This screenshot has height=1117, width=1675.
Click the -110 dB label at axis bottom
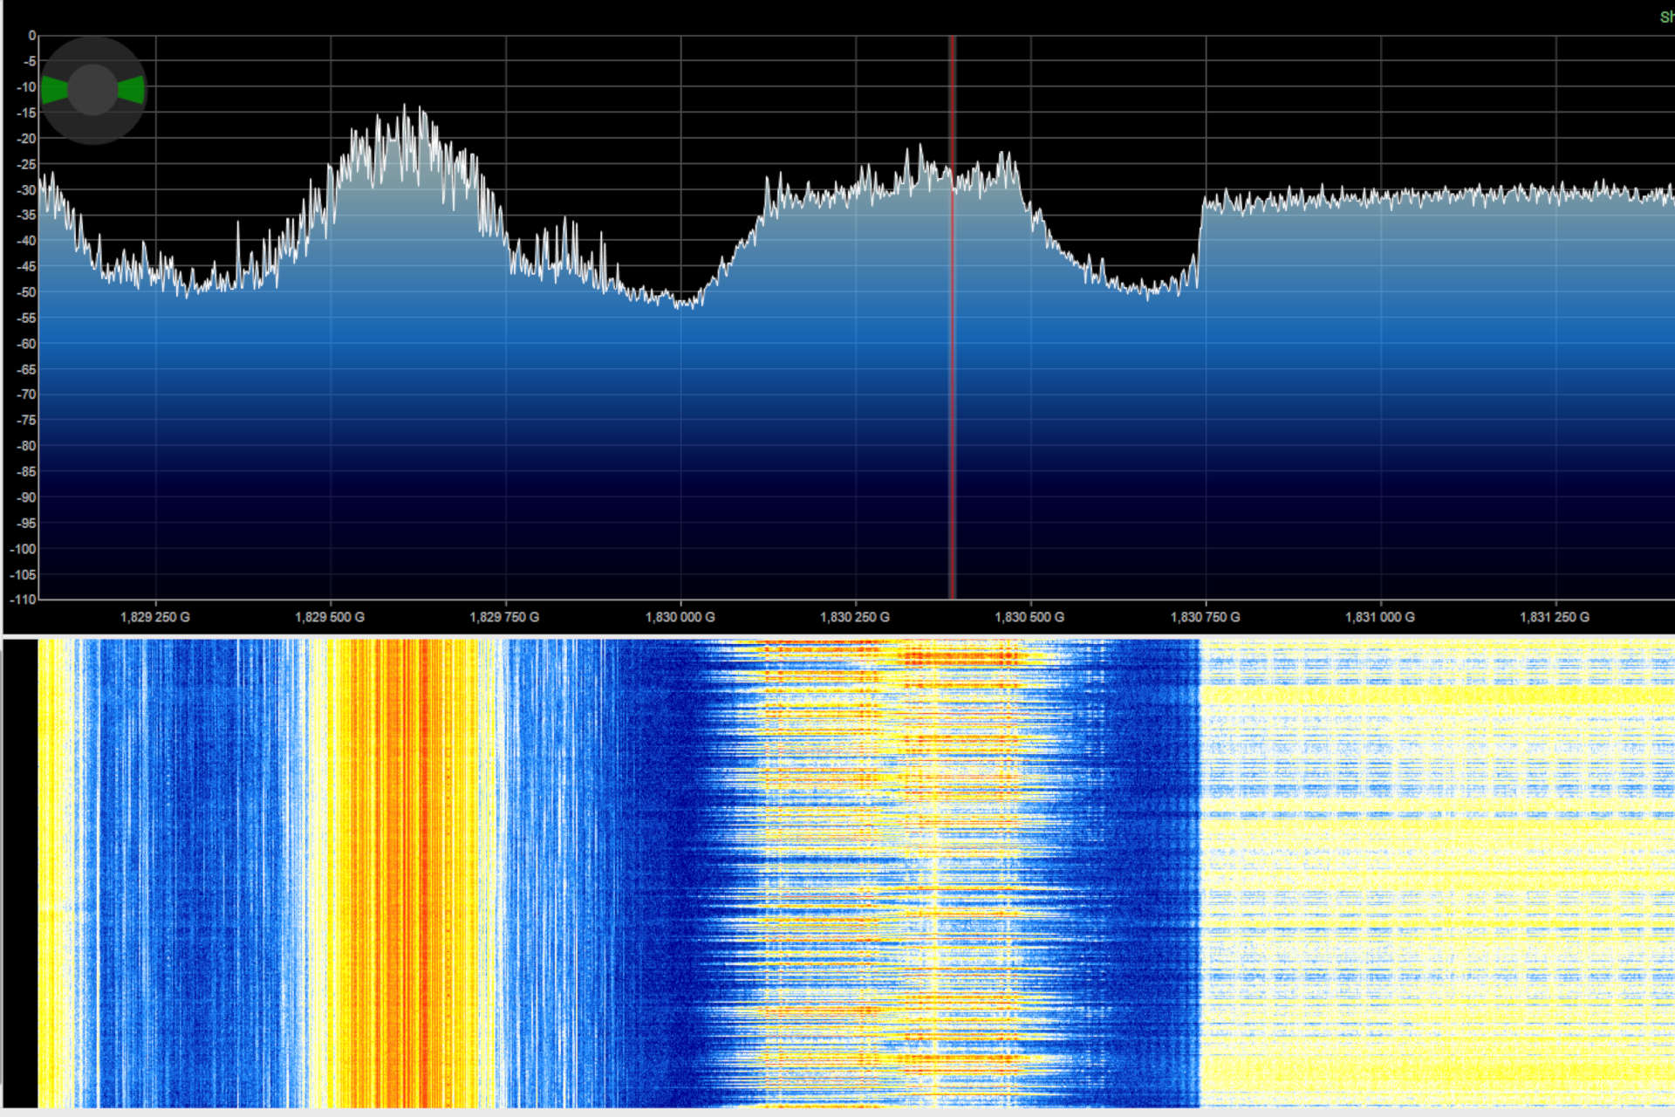pos(23,600)
